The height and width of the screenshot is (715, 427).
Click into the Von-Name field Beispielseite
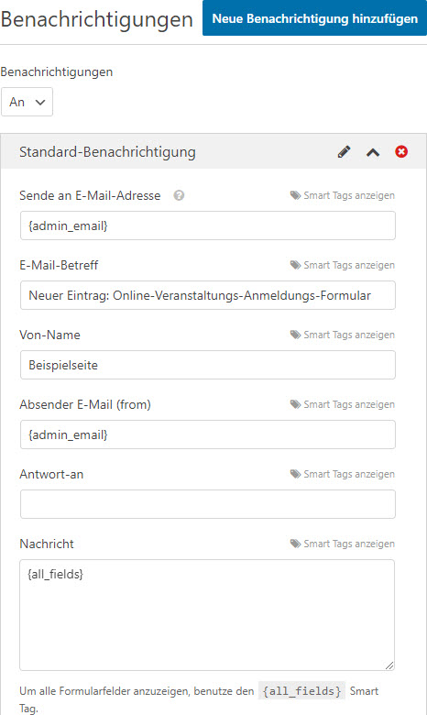point(208,365)
